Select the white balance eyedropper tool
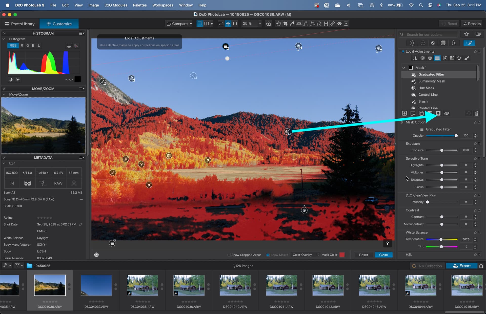 pos(292,24)
